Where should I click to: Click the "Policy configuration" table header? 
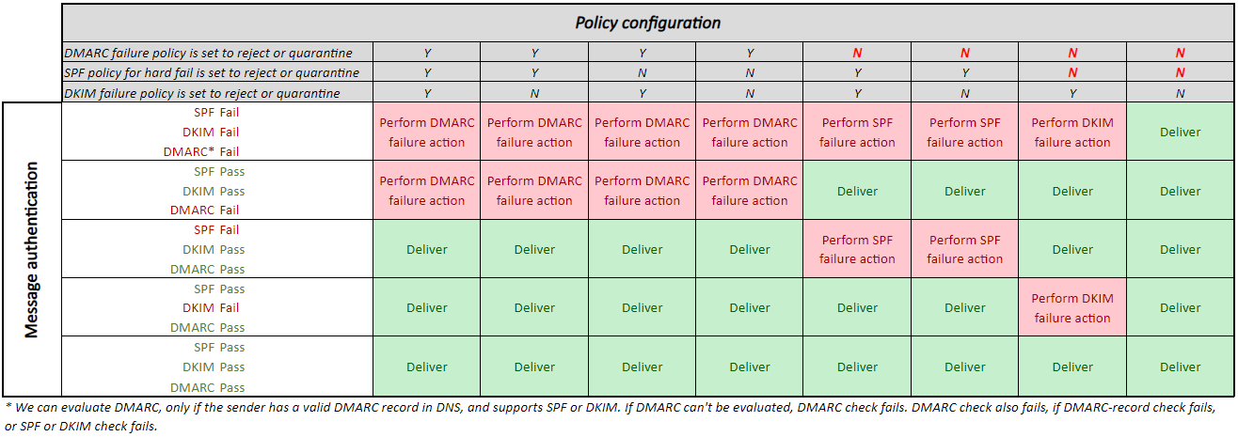(x=648, y=23)
